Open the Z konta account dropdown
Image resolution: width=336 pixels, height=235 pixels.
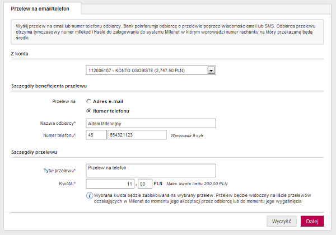tap(151, 70)
